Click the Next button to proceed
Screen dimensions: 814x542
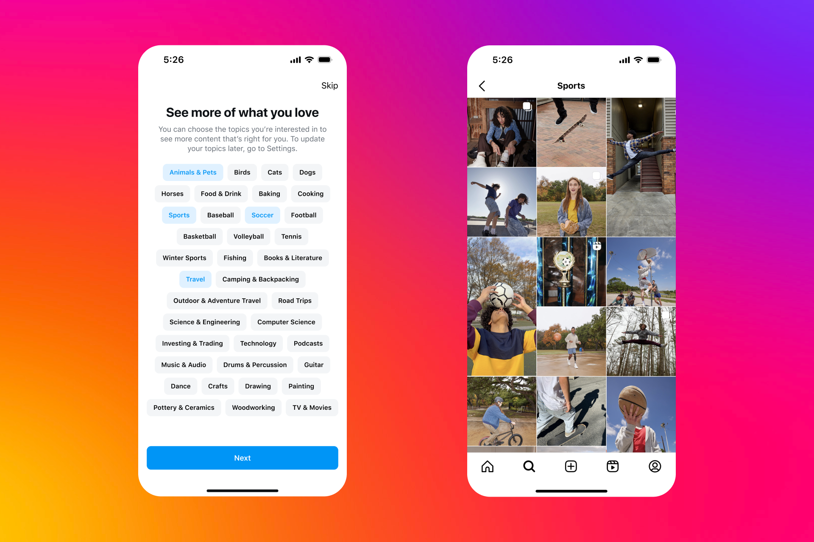point(242,457)
